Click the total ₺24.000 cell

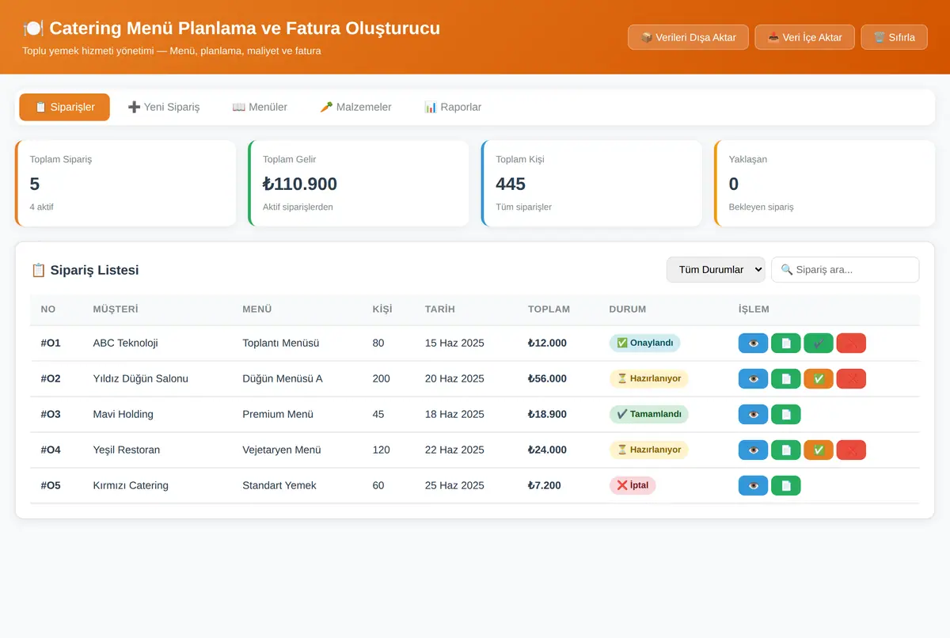coord(547,450)
